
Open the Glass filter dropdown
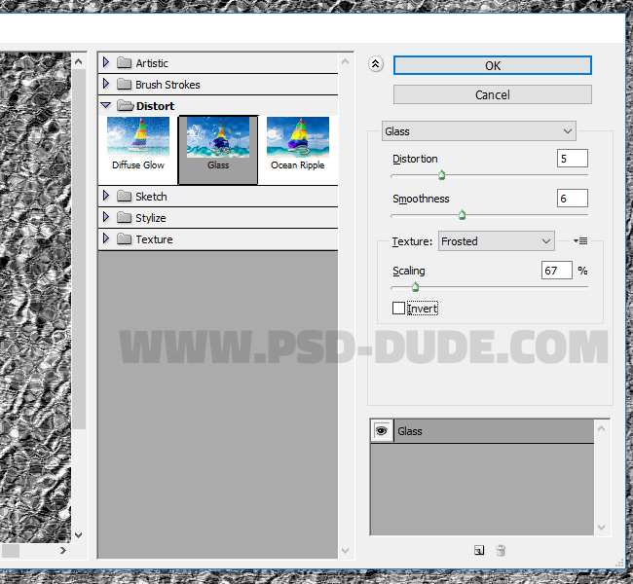pos(479,131)
